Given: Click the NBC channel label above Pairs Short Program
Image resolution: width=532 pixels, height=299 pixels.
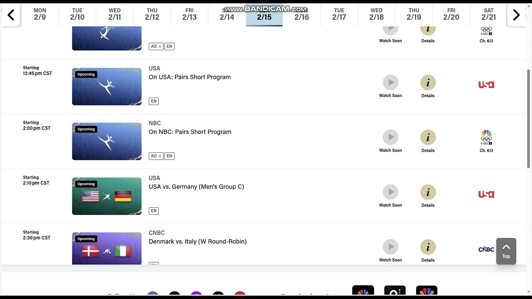Looking at the screenshot, I should [x=155, y=123].
